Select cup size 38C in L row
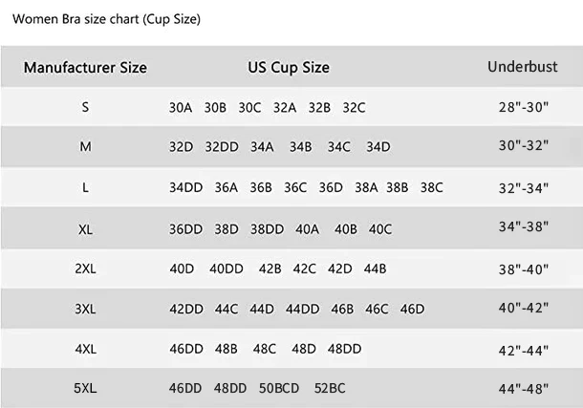The height and width of the screenshot is (408, 583). click(x=432, y=187)
